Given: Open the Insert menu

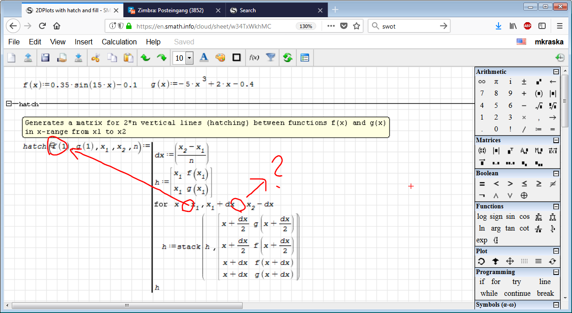Looking at the screenshot, I should click(83, 42).
